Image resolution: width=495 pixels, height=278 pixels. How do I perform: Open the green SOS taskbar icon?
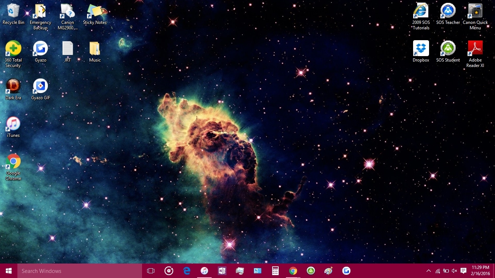coord(311,271)
